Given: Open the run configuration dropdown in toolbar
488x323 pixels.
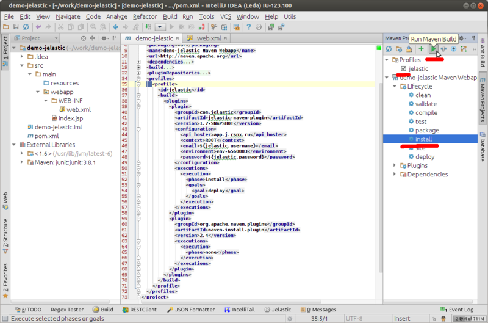Looking at the screenshot, I should point(160,27).
